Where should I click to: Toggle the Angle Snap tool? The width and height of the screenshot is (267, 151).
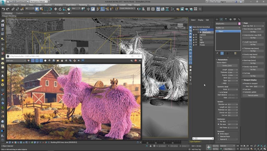pyautogui.click(x=102, y=9)
